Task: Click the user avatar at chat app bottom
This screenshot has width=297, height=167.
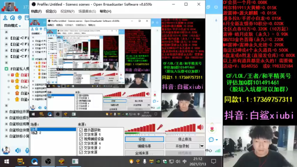Action: click(x=6, y=150)
